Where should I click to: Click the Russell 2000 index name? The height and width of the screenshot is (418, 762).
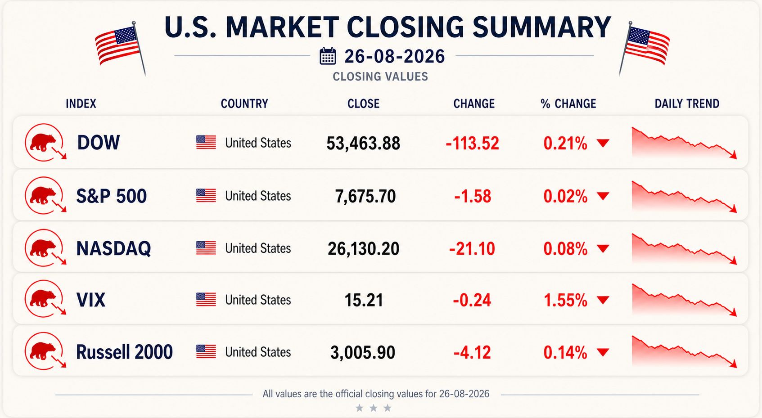click(x=124, y=352)
